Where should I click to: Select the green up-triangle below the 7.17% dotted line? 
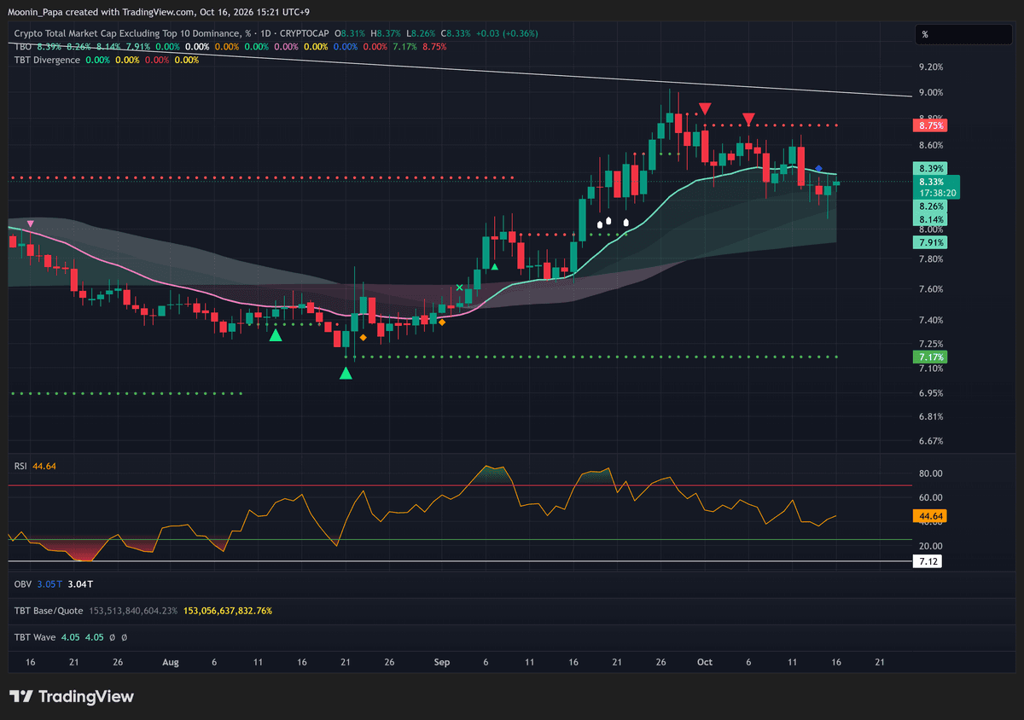[x=346, y=373]
